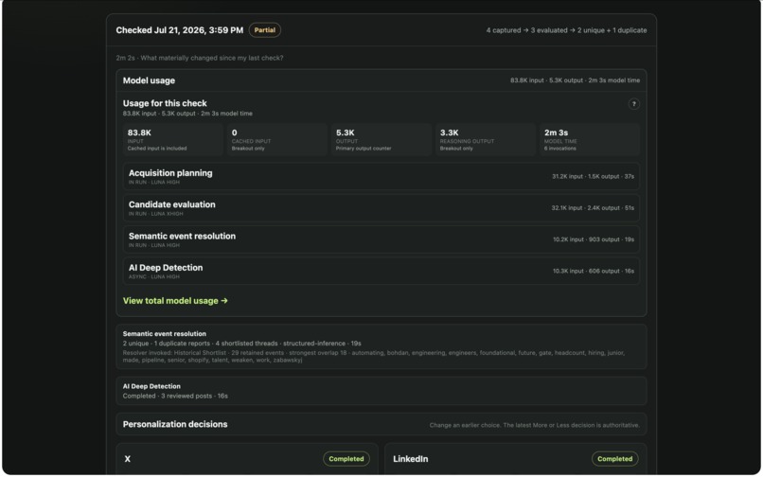This screenshot has height=477, width=763.
Task: Expand the Semantic event resolution usage row
Action: click(x=381, y=239)
